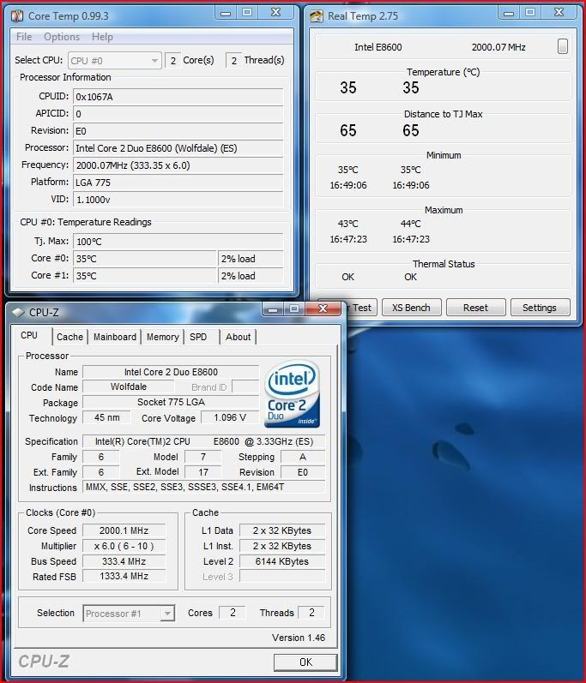Click the Package value Socket 775 LGA
Screen dimensions: 586x683
coord(171,402)
